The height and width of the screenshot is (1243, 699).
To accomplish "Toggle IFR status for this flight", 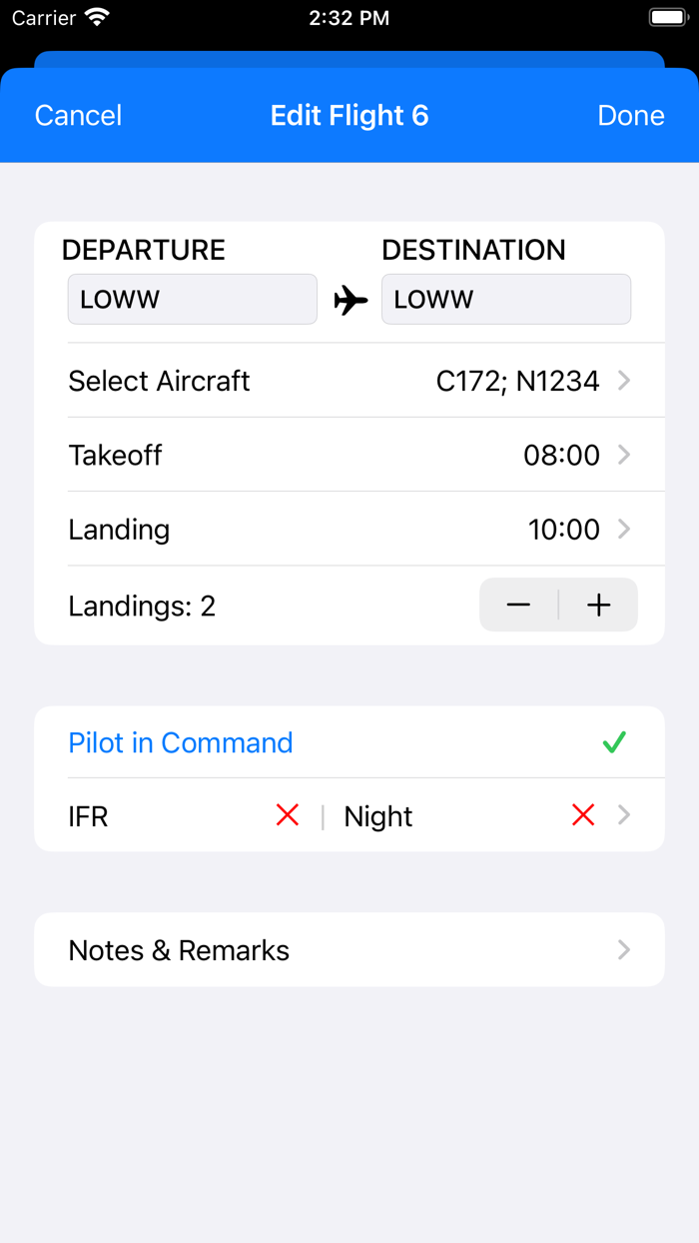I will [288, 815].
